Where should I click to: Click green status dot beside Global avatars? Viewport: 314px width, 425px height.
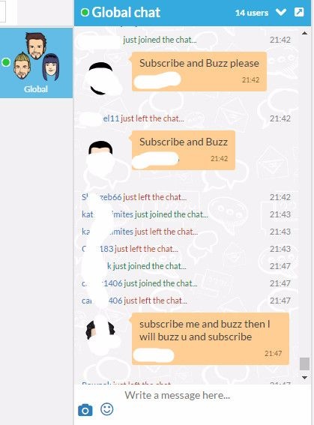[6, 62]
